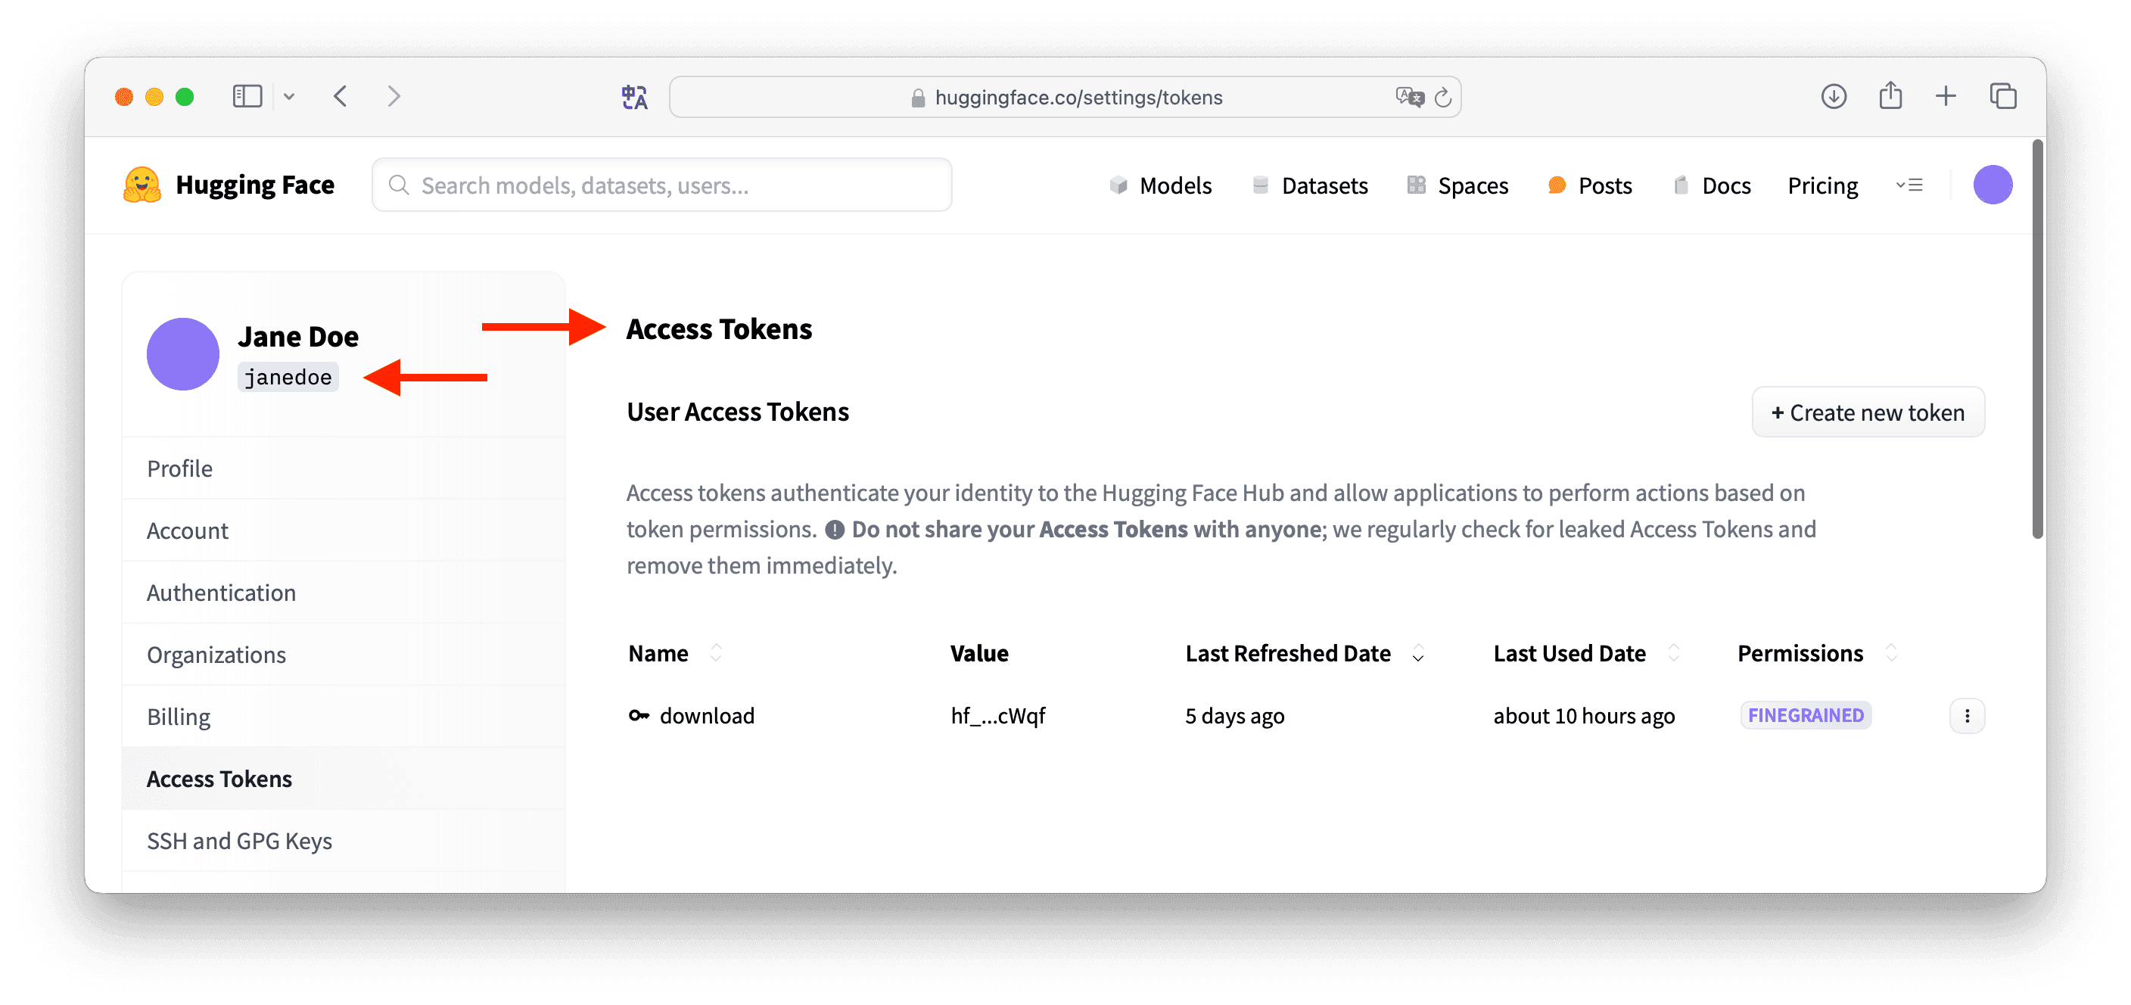Open the Spaces nav item
This screenshot has width=2131, height=1005.
pos(1457,185)
